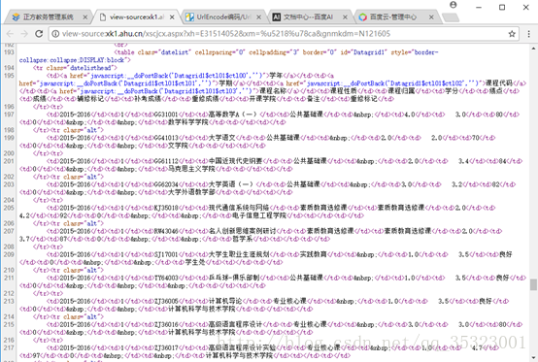Click text 马克思主义学院
The width and height of the screenshot is (538, 362).
(x=191, y=169)
